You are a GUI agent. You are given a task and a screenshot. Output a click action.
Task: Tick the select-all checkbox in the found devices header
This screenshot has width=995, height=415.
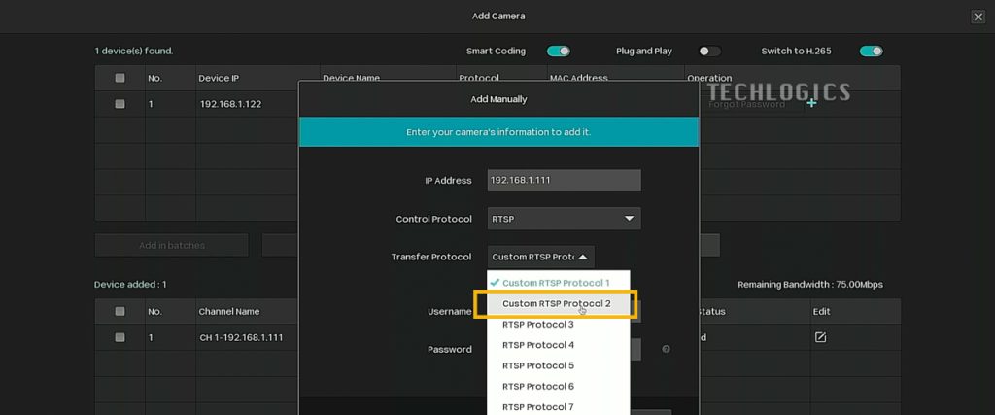pyautogui.click(x=120, y=78)
